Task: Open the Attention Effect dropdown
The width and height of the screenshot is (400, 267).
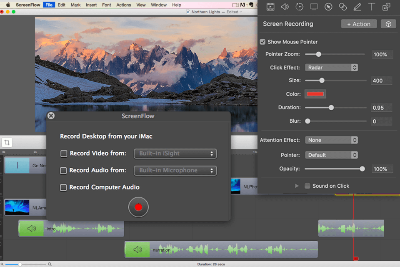Action: [x=331, y=140]
